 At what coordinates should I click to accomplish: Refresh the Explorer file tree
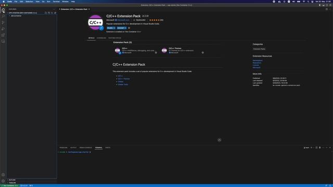click(52, 13)
